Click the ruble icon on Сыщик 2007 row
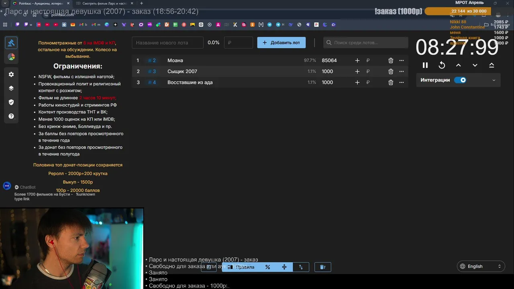This screenshot has width=514, height=289. pyautogui.click(x=368, y=71)
